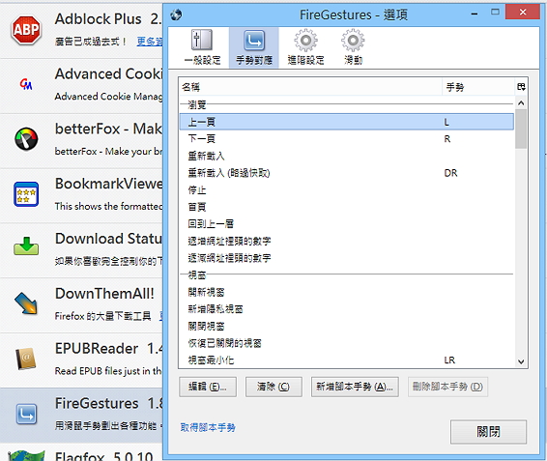Click the FireGestures add-on list icon
This screenshot has height=461, width=547.
(26, 414)
